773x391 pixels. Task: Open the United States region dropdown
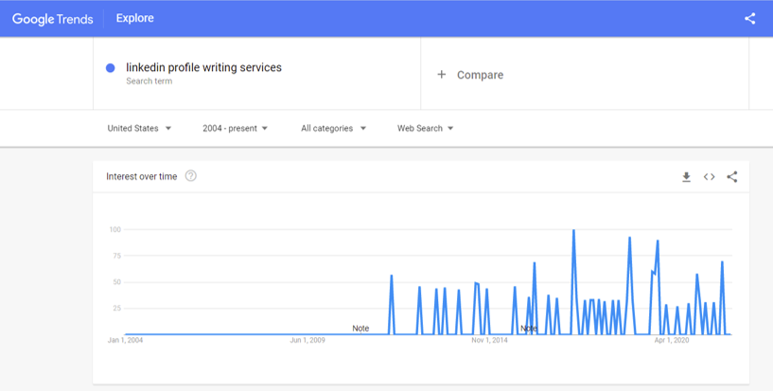point(139,128)
